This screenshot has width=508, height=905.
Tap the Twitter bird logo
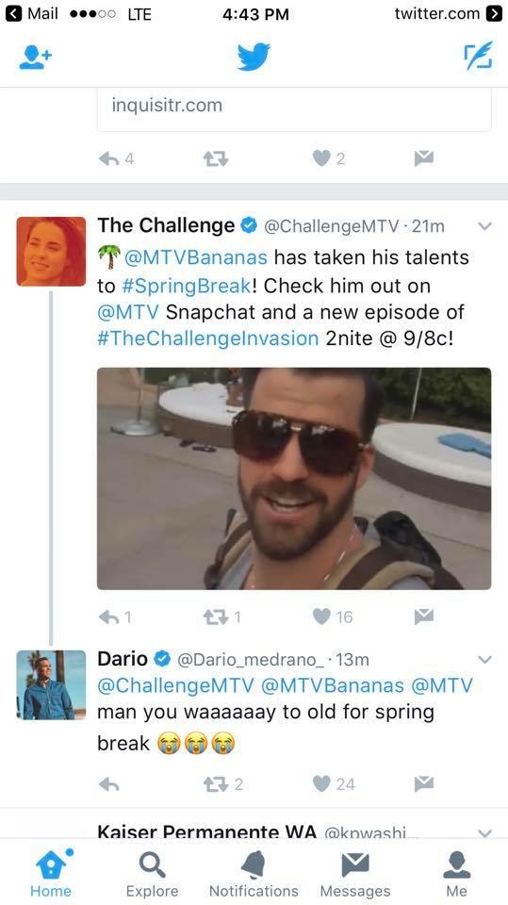pos(254,57)
